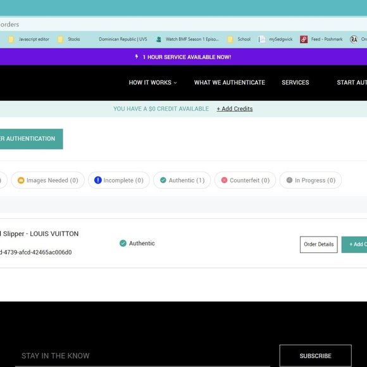Filter orders by In Progress (0)
This screenshot has height=367, width=367.
coord(310,180)
